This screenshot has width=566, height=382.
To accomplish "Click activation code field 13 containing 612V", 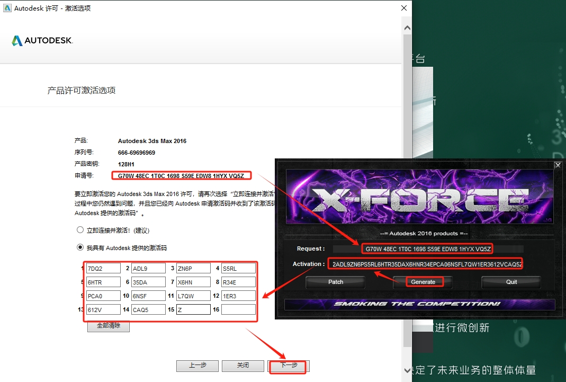I will tap(103, 309).
